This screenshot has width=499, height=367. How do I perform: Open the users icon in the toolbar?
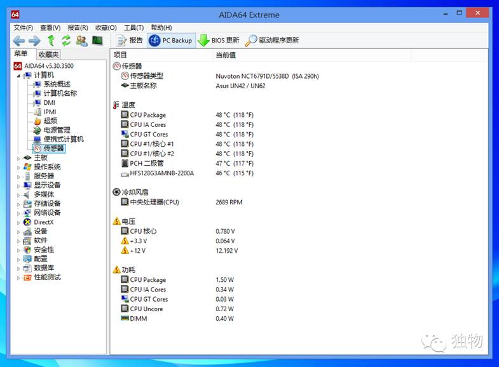[82, 41]
